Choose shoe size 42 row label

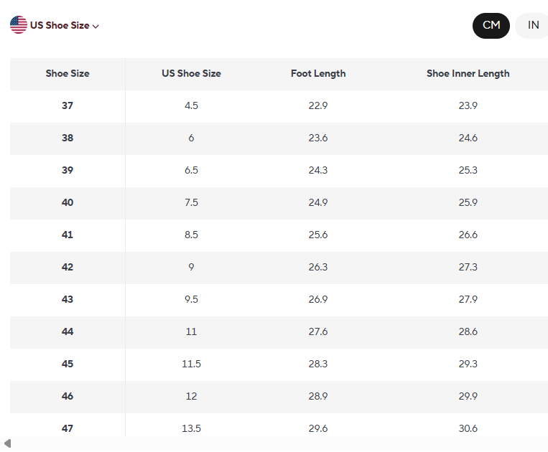pyautogui.click(x=68, y=267)
